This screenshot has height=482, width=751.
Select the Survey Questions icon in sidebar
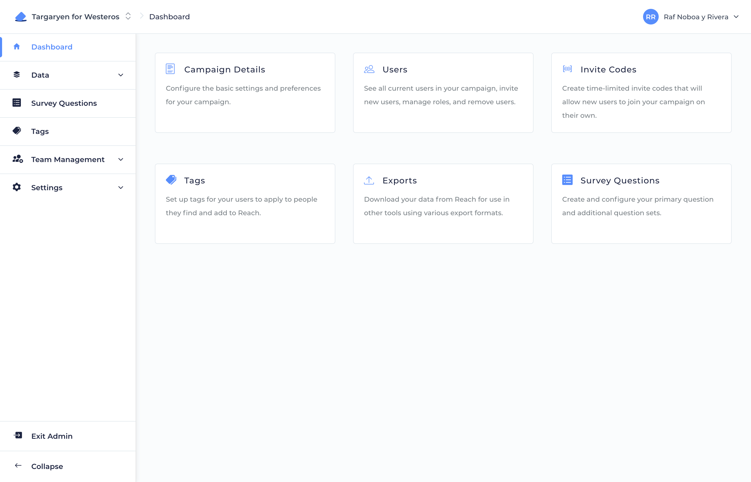(x=17, y=103)
